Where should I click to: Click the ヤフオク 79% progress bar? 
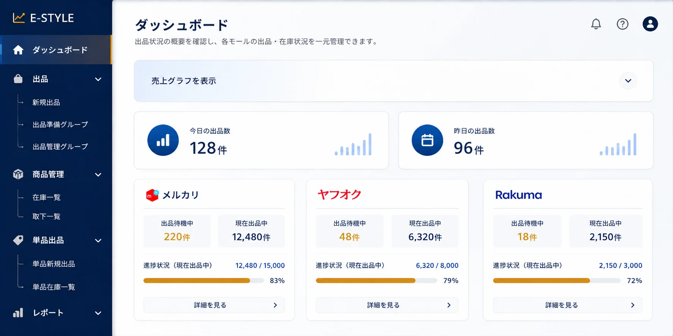[x=376, y=281]
